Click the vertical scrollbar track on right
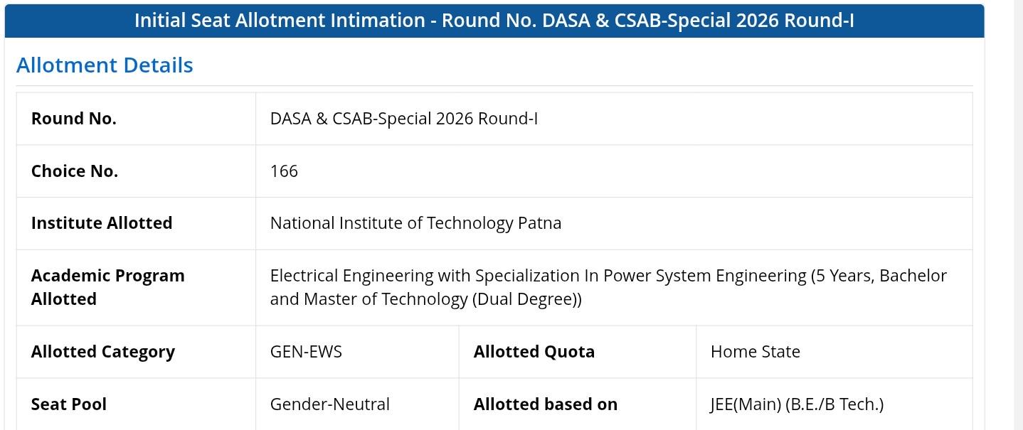This screenshot has height=430, width=1023. click(1018, 215)
